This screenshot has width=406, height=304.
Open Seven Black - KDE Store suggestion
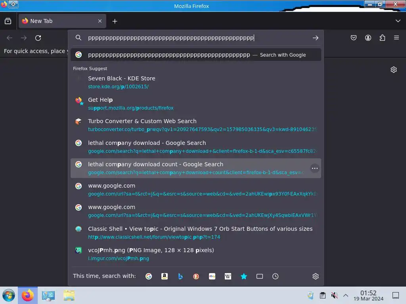pos(196,82)
